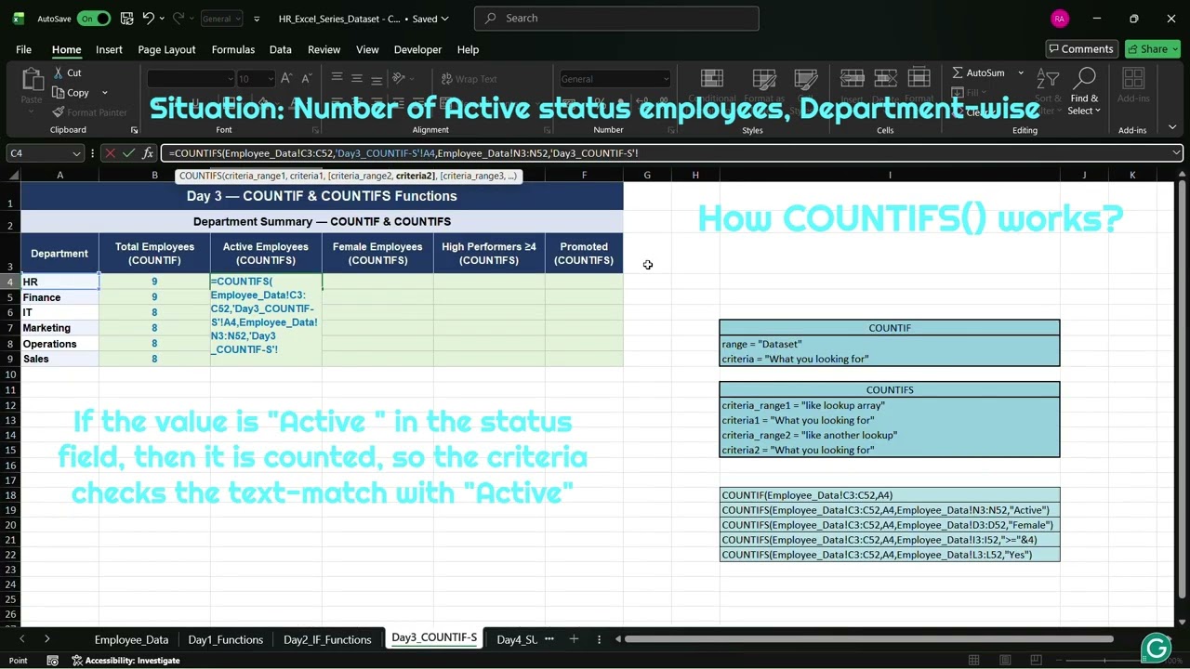Image resolution: width=1190 pixels, height=669 pixels.
Task: Click the top align icon
Action: point(337,78)
